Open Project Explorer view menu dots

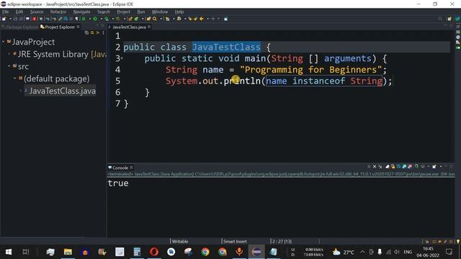point(103,32)
